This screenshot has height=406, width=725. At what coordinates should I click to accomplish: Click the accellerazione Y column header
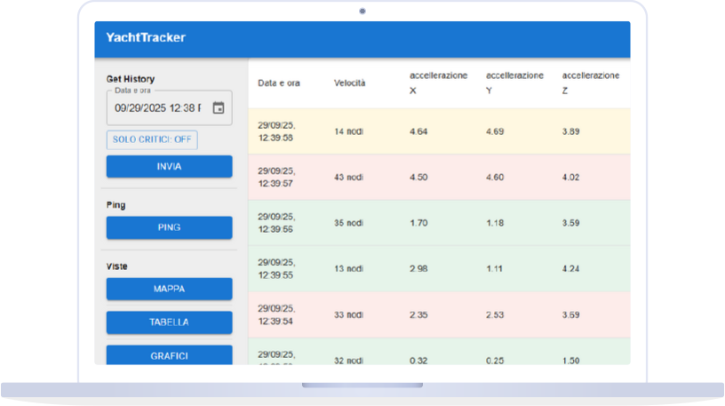tap(514, 83)
